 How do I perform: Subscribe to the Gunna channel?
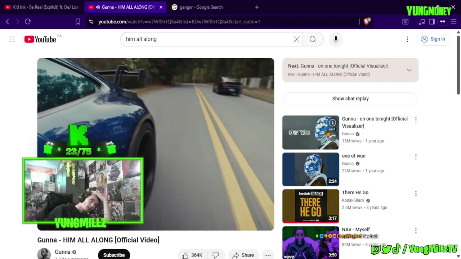[x=114, y=255]
